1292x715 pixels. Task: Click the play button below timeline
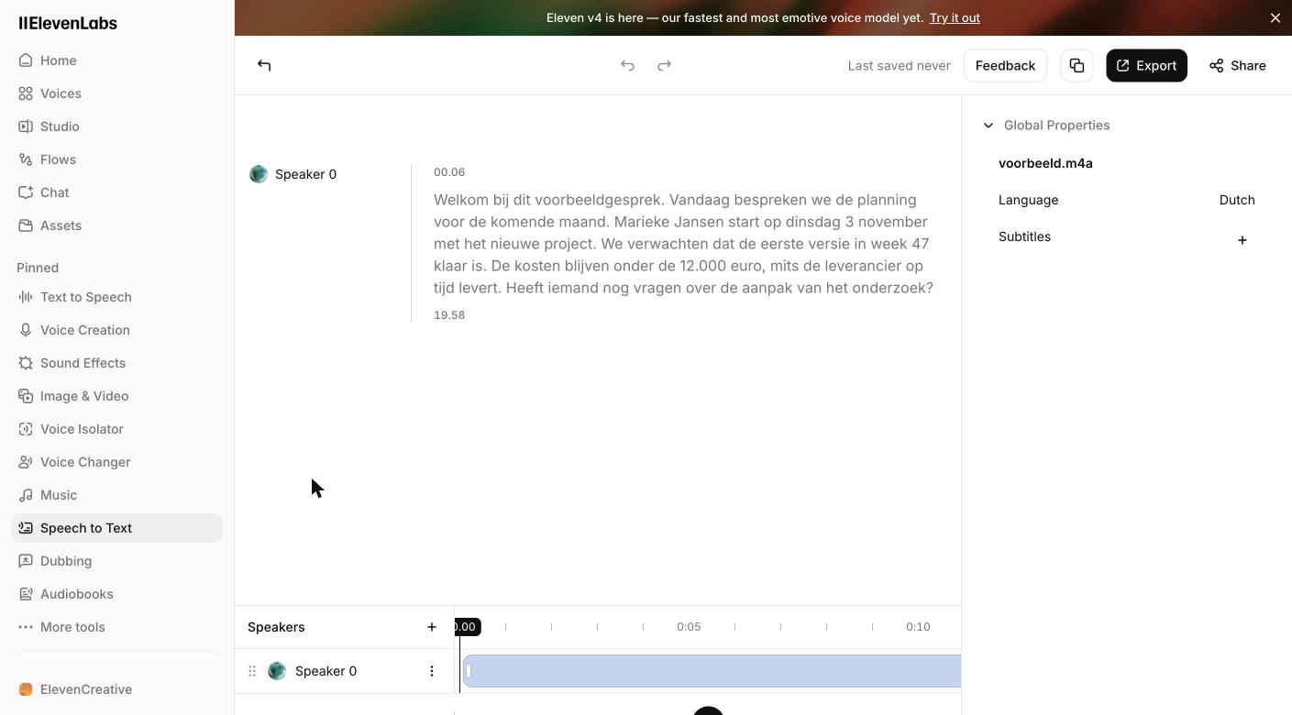pyautogui.click(x=708, y=711)
